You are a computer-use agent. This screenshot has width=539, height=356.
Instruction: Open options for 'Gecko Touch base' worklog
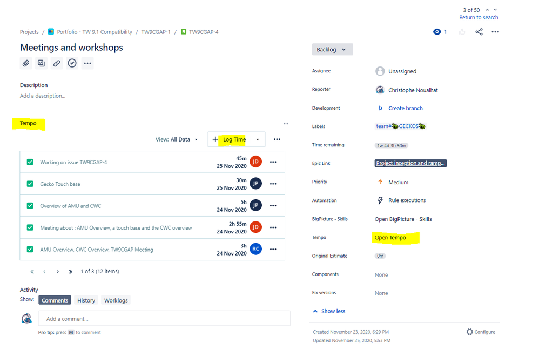[x=273, y=184]
